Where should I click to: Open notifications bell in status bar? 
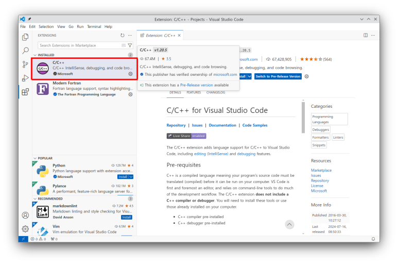tap(373, 239)
